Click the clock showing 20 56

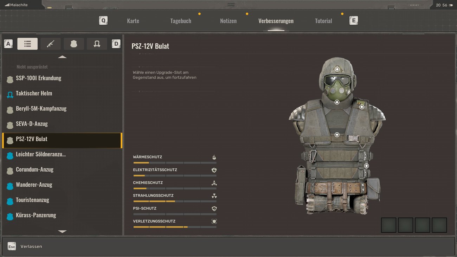(442, 5)
